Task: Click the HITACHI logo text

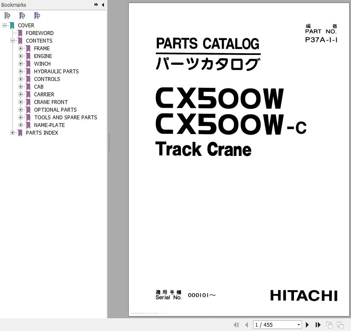Action: coord(304,296)
